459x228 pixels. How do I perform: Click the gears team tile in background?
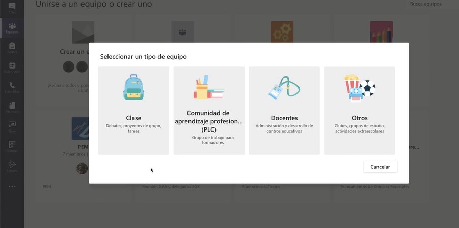[282, 32]
